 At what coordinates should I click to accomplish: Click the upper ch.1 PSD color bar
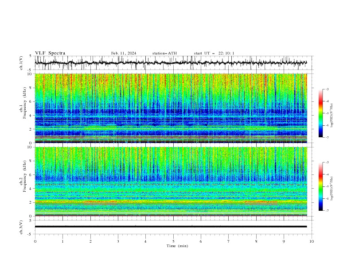click(x=320, y=113)
